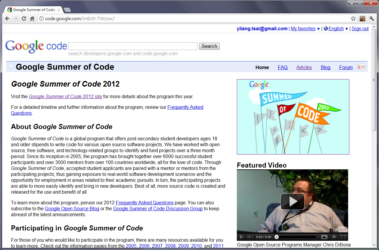Expand the My favorites dropdown arrow
The height and width of the screenshot is (250, 379).
coord(318,29)
